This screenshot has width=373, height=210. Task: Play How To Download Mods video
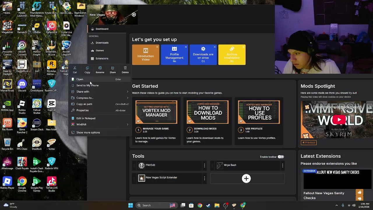208,112
